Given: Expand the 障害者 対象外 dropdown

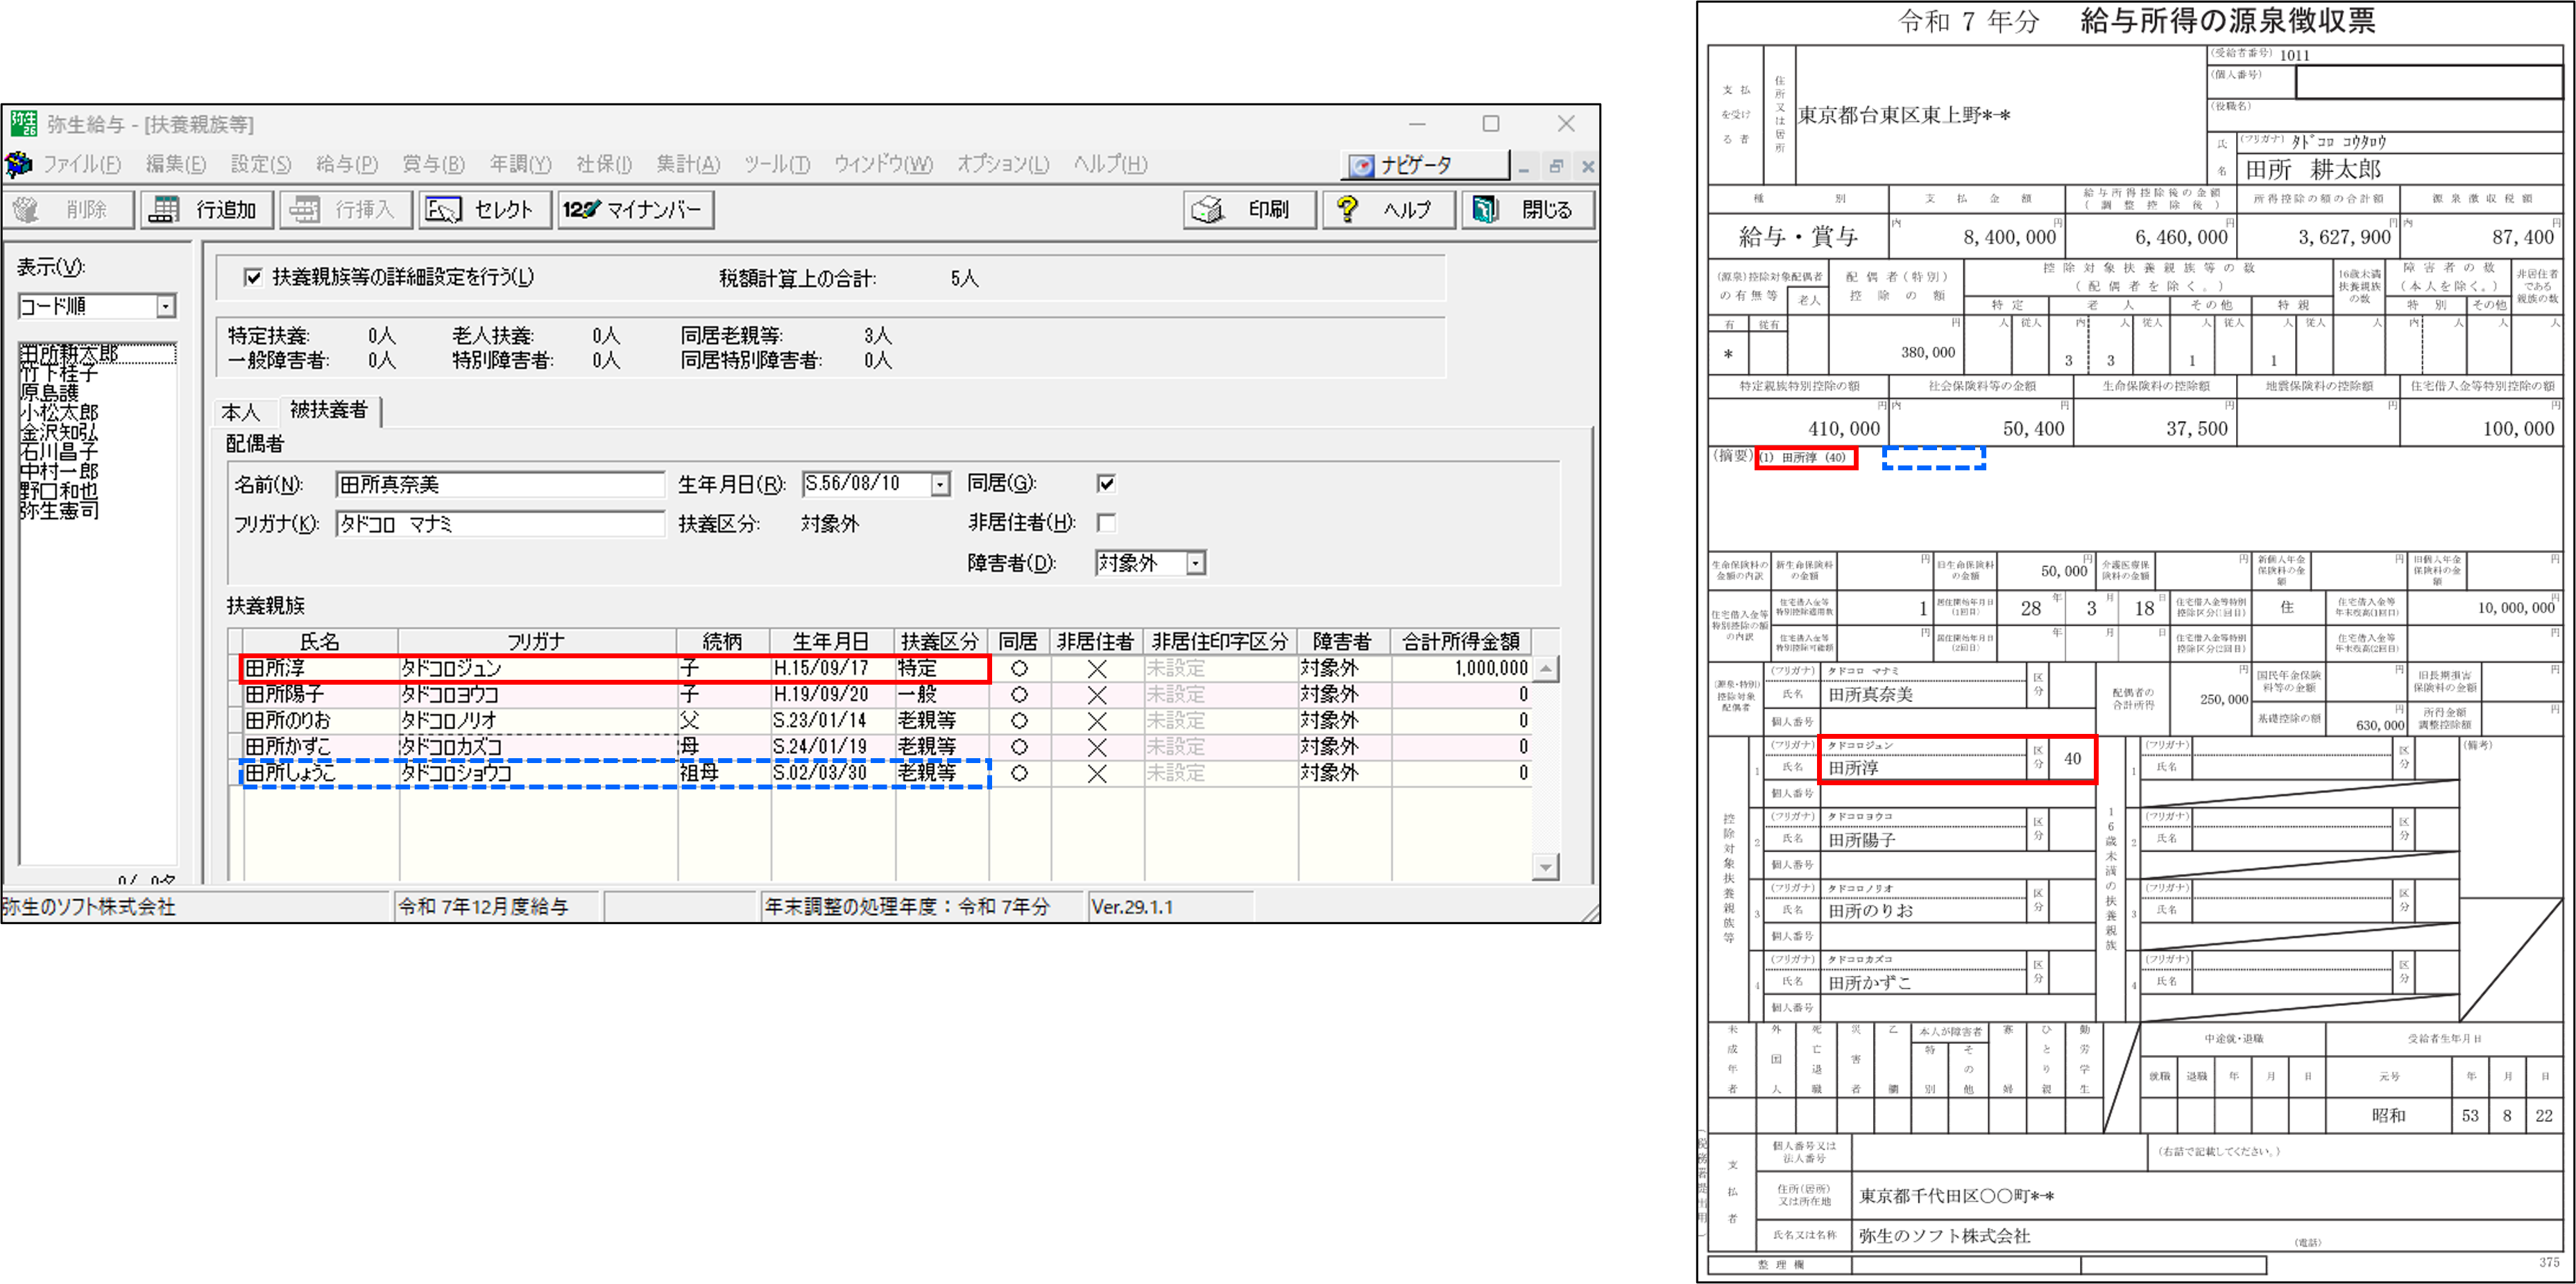Looking at the screenshot, I should coord(1195,564).
